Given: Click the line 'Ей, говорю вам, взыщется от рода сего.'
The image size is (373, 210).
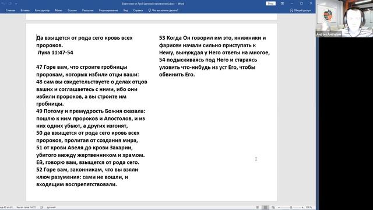Looking at the screenshot, I should pos(88,162).
